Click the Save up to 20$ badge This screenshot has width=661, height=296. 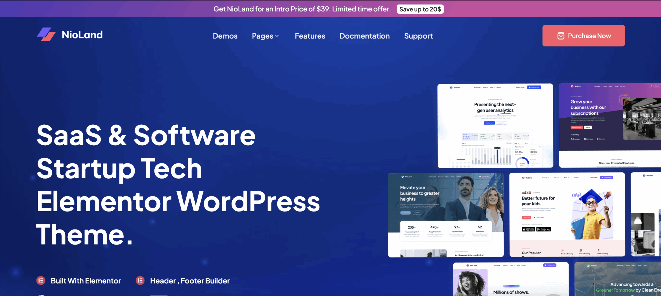click(420, 9)
